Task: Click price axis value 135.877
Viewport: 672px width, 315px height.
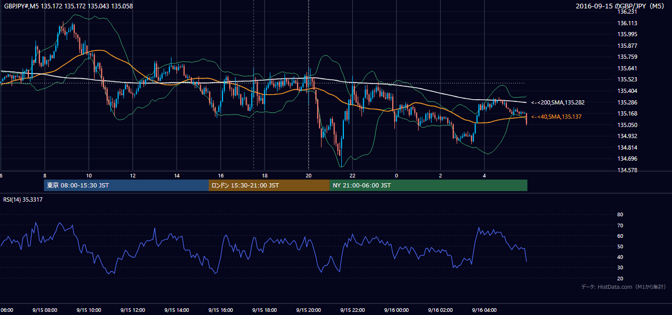Action: 627,46
